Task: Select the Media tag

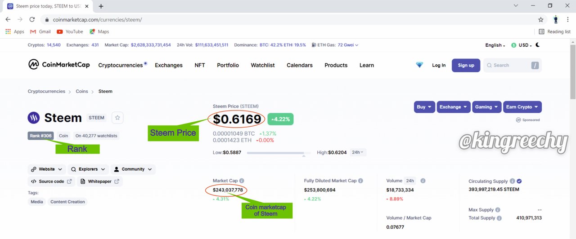Action: 37,202
